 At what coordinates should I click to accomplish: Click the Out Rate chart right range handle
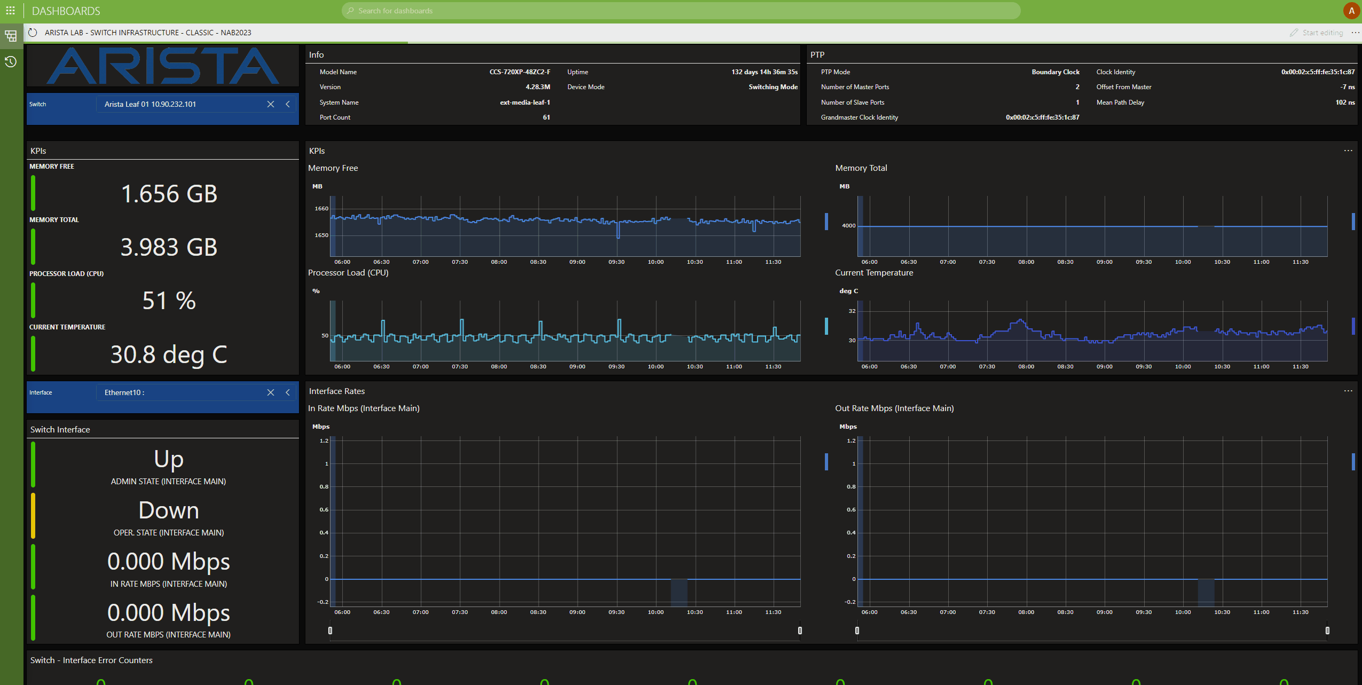pyautogui.click(x=1327, y=631)
